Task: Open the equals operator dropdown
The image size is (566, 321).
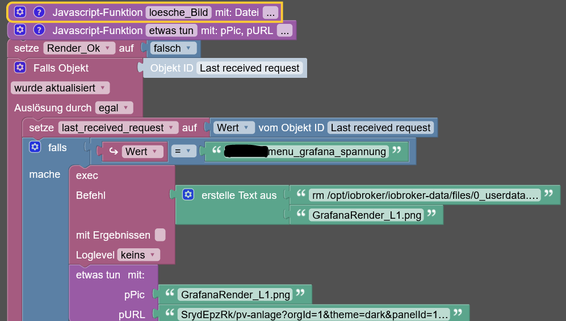Action: [x=183, y=151]
